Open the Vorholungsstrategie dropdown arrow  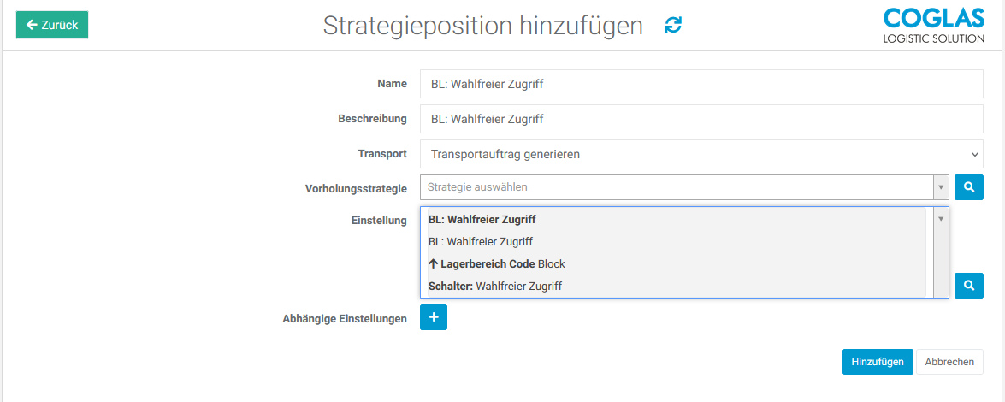[941, 187]
